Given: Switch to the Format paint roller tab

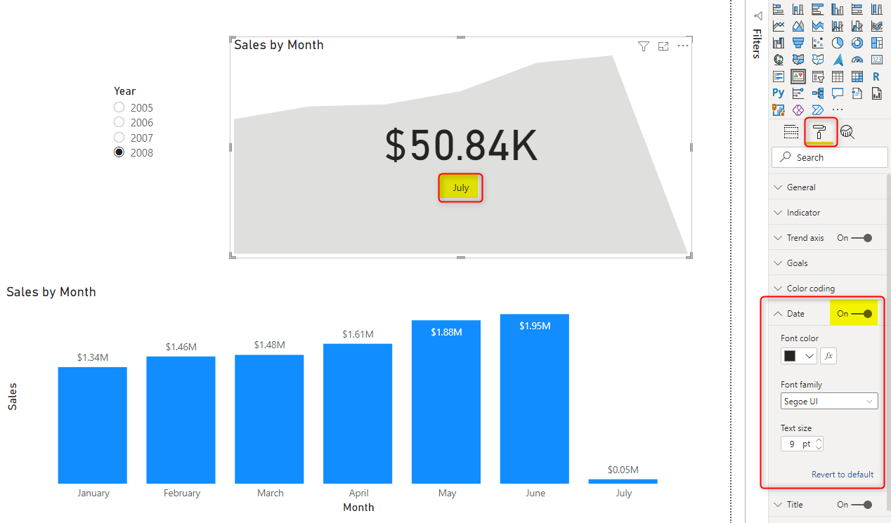Looking at the screenshot, I should [x=820, y=132].
